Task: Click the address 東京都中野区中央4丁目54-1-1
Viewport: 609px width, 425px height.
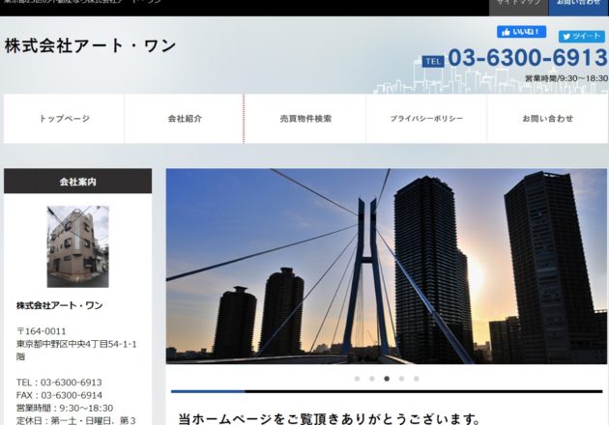Action: pyautogui.click(x=76, y=344)
